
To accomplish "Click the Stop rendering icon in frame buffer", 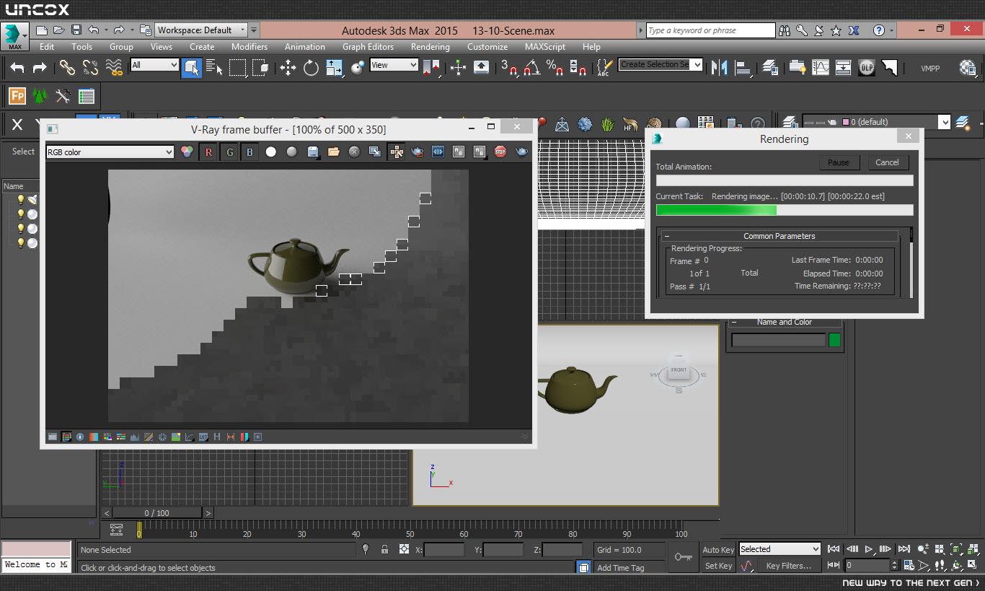I will 500,152.
